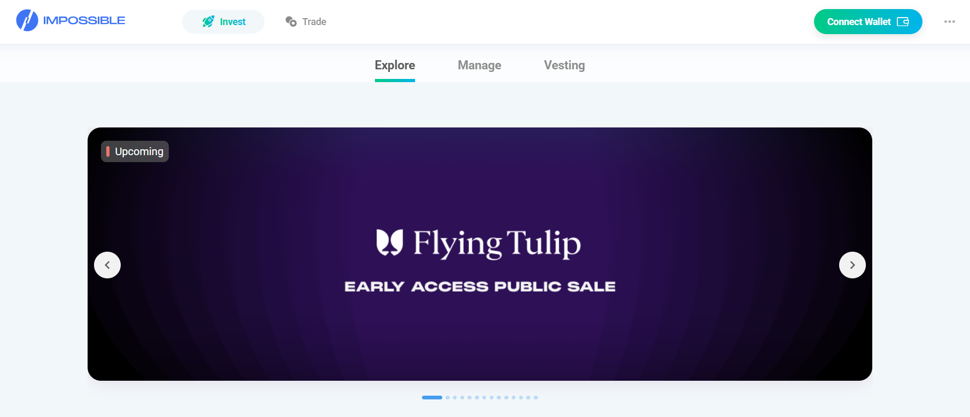970x417 pixels.
Task: Click the Impossible round logo icon
Action: pyautogui.click(x=27, y=21)
